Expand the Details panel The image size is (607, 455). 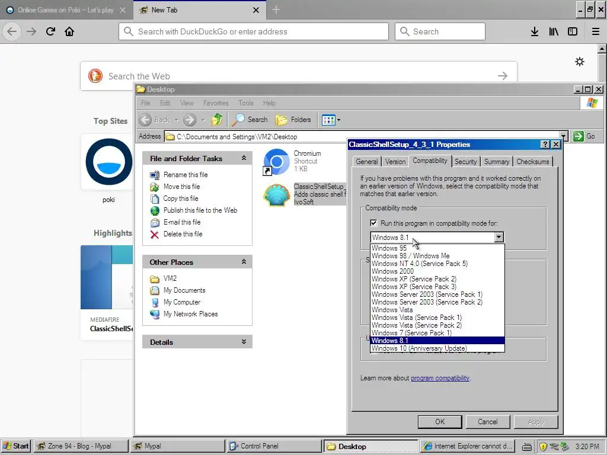point(244,342)
